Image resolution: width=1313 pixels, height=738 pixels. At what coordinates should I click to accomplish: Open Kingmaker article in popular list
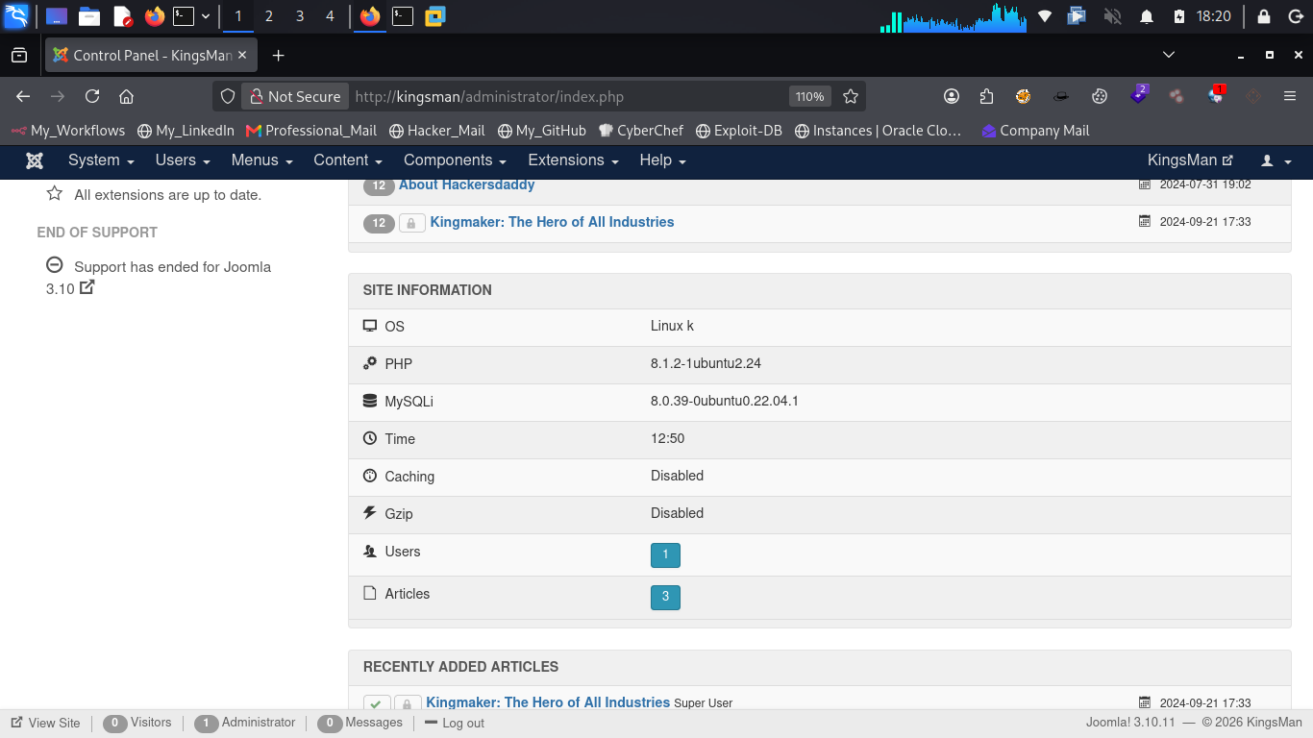click(552, 222)
